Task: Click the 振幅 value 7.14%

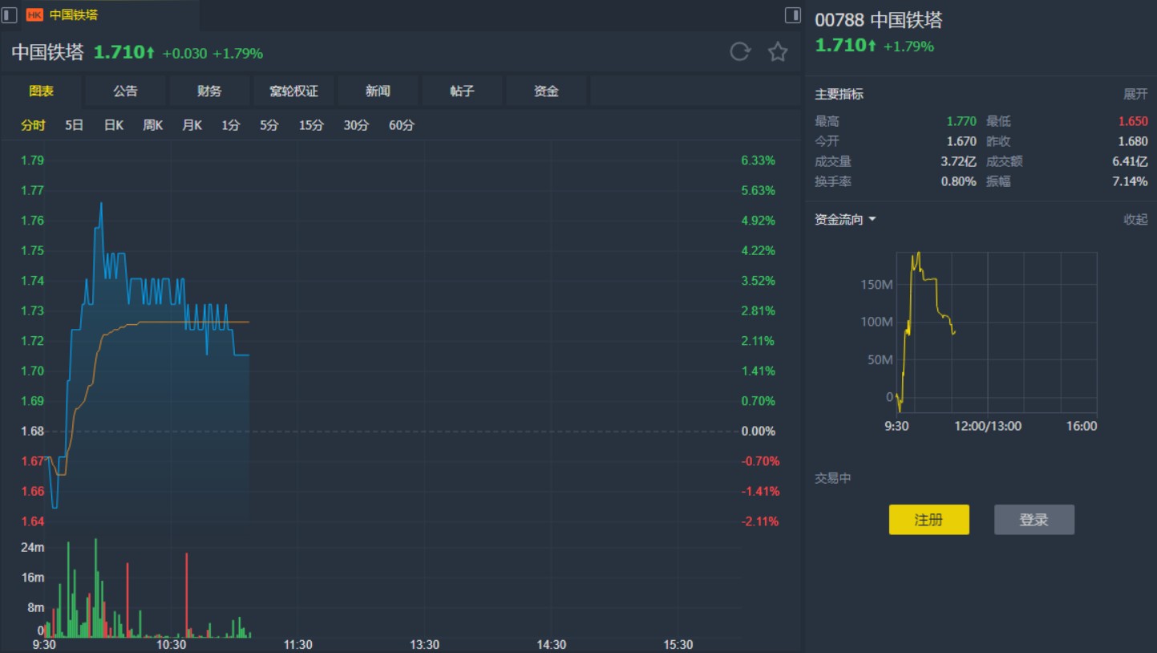Action: [1130, 181]
